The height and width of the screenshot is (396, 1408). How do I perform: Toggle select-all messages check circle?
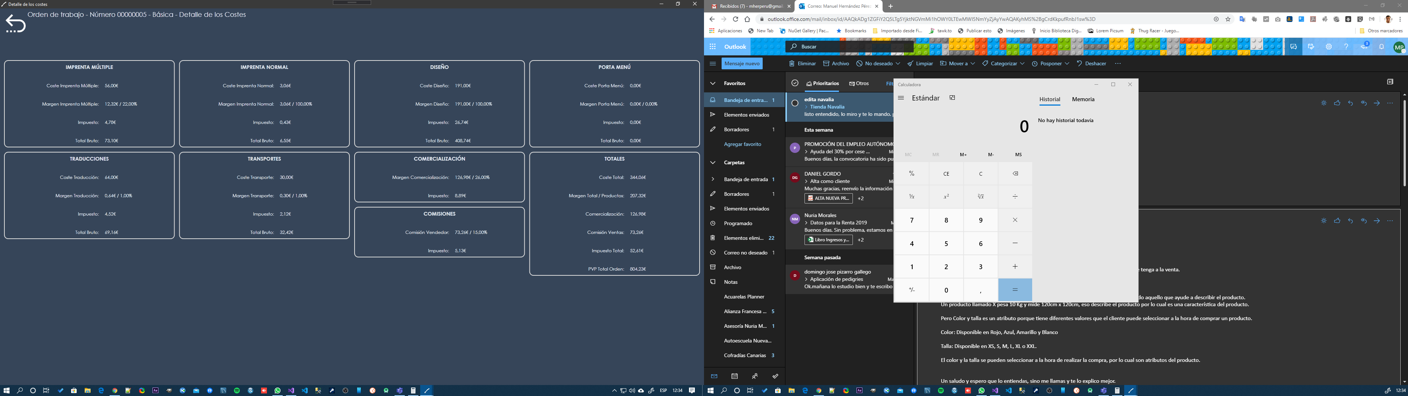[795, 83]
